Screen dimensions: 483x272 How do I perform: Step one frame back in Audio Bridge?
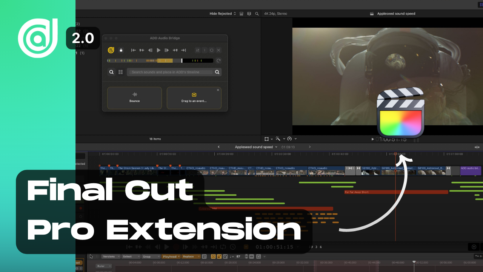pyautogui.click(x=150, y=50)
